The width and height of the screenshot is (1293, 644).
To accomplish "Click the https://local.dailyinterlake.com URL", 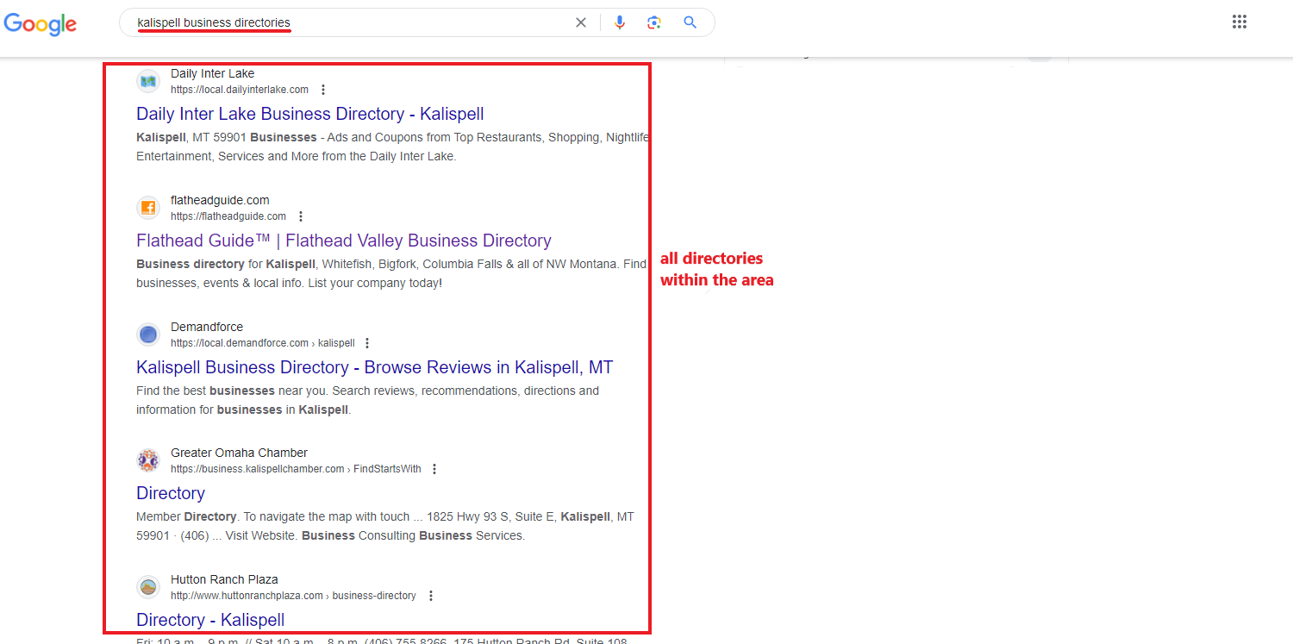I will [240, 90].
